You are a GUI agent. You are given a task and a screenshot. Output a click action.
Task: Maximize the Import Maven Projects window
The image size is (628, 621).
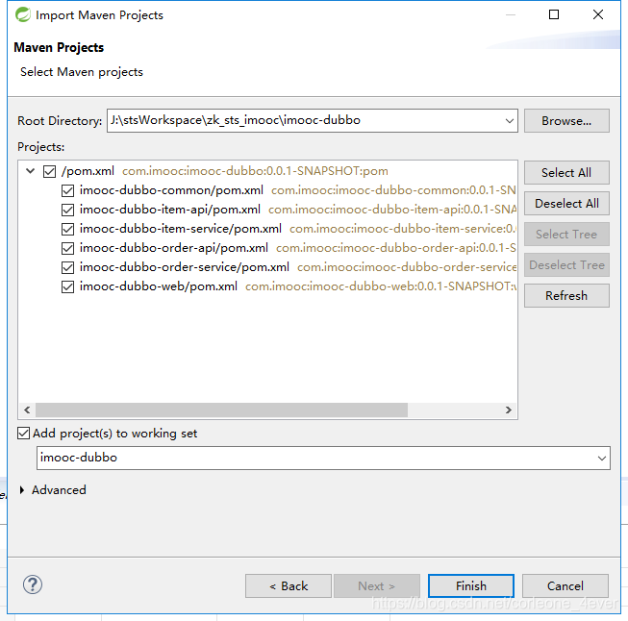pos(554,14)
